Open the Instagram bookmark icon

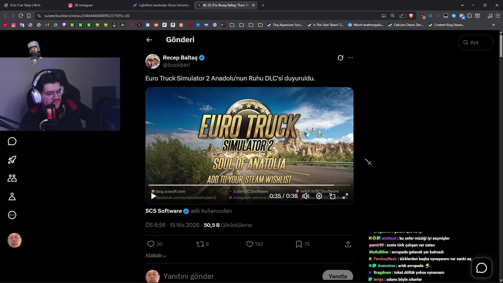click(13, 25)
